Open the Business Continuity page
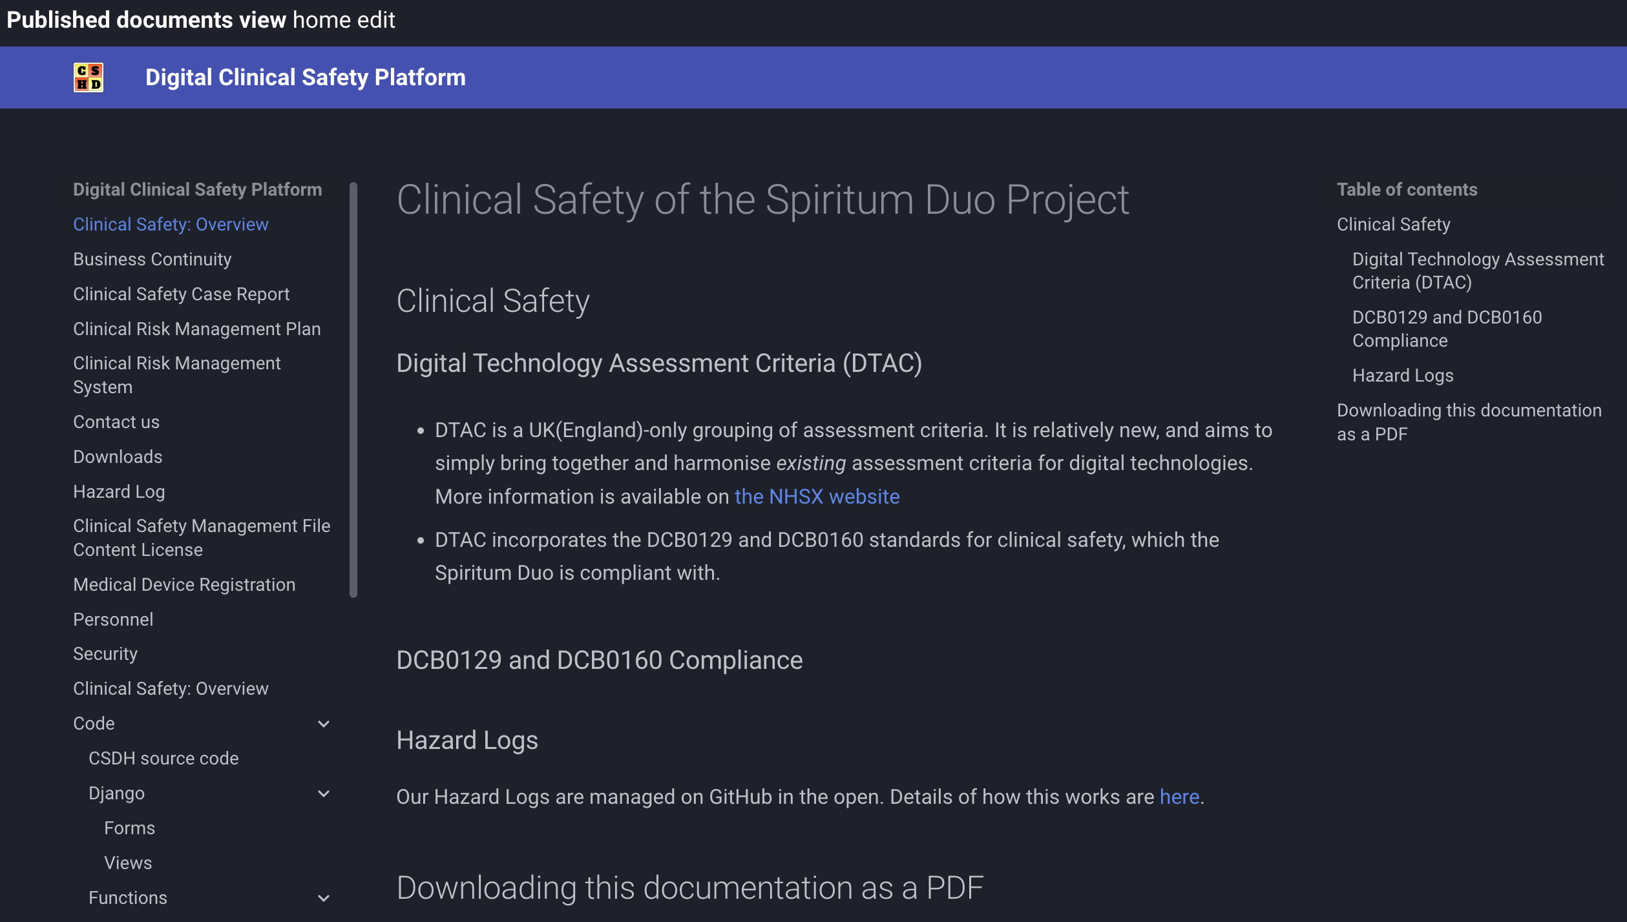Viewport: 1627px width, 922px height. pyautogui.click(x=152, y=259)
